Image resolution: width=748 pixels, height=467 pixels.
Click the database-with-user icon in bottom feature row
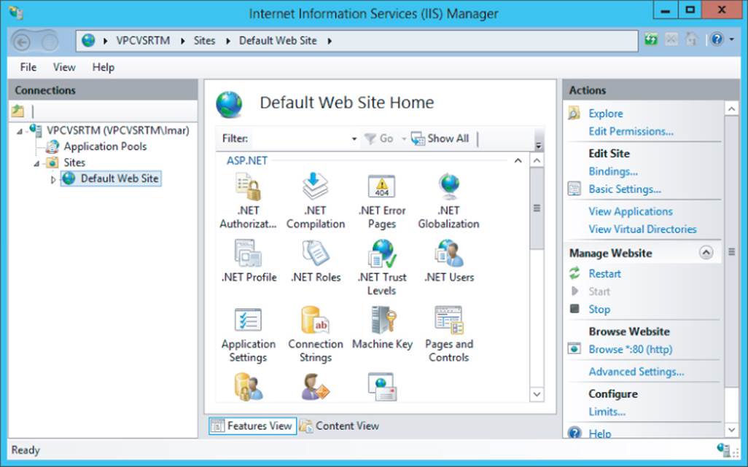click(x=248, y=386)
